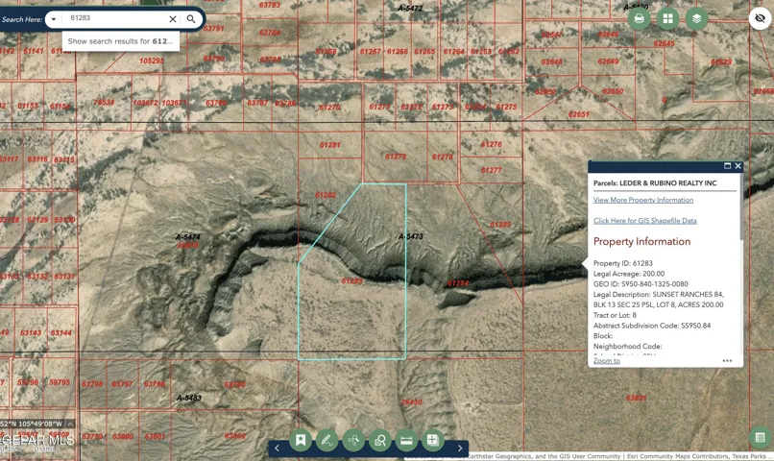Open the search source dropdown arrow
The image size is (774, 461).
54,19
